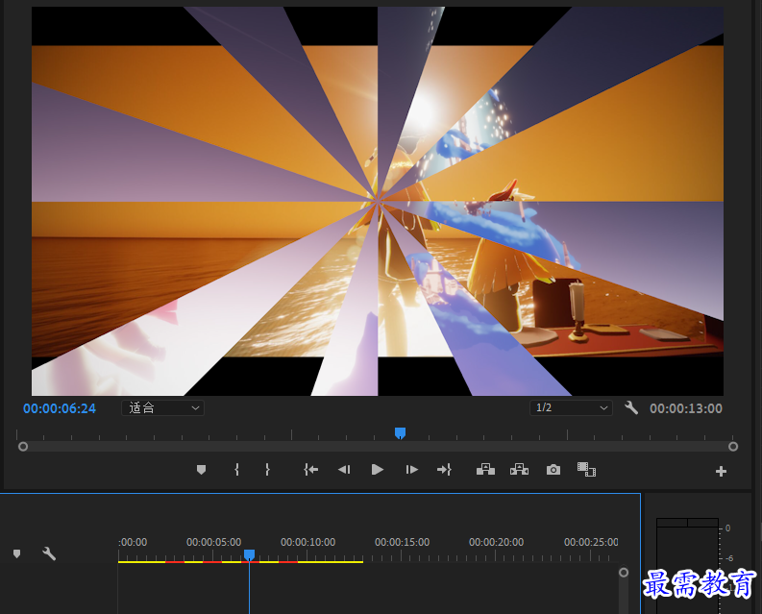Viewport: 762px width, 614px height.
Task: Click the Extract button
Action: click(519, 470)
